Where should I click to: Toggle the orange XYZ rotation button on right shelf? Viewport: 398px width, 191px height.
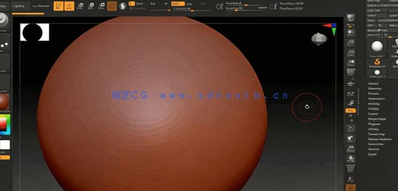point(350,111)
